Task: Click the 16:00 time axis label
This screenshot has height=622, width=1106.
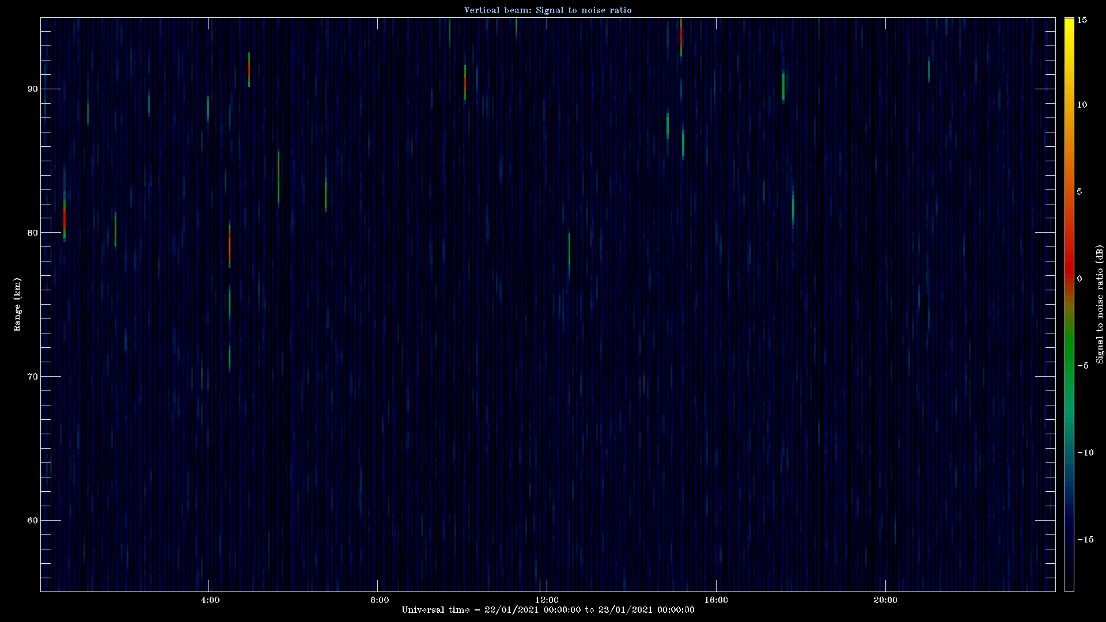Action: 716,600
